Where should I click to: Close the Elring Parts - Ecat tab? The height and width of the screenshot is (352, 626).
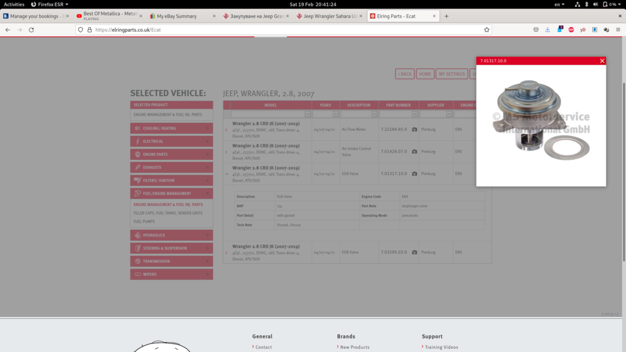coord(434,16)
